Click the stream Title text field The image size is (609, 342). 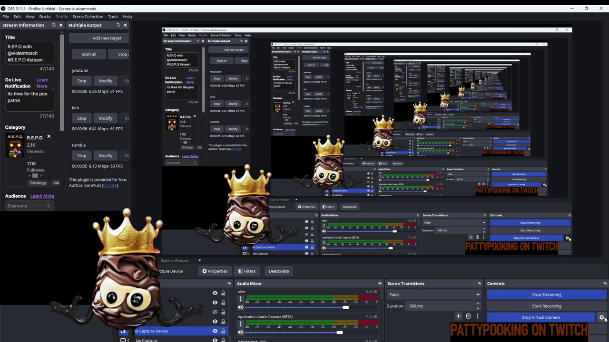29,53
